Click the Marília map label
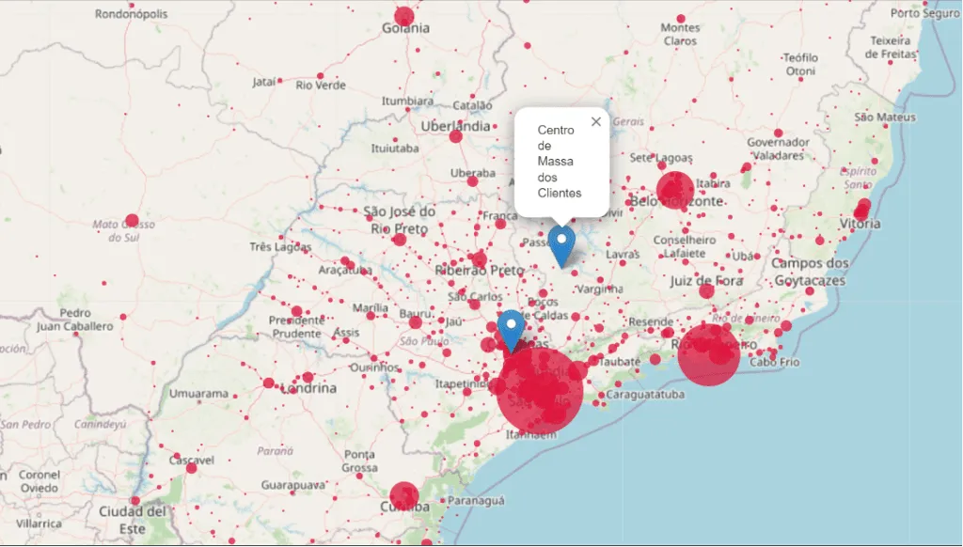Viewport: 963px width, 547px height. point(371,307)
